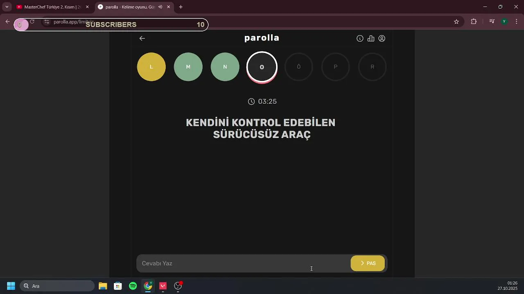
Task: Select the green N letter circle
Action: [225, 67]
